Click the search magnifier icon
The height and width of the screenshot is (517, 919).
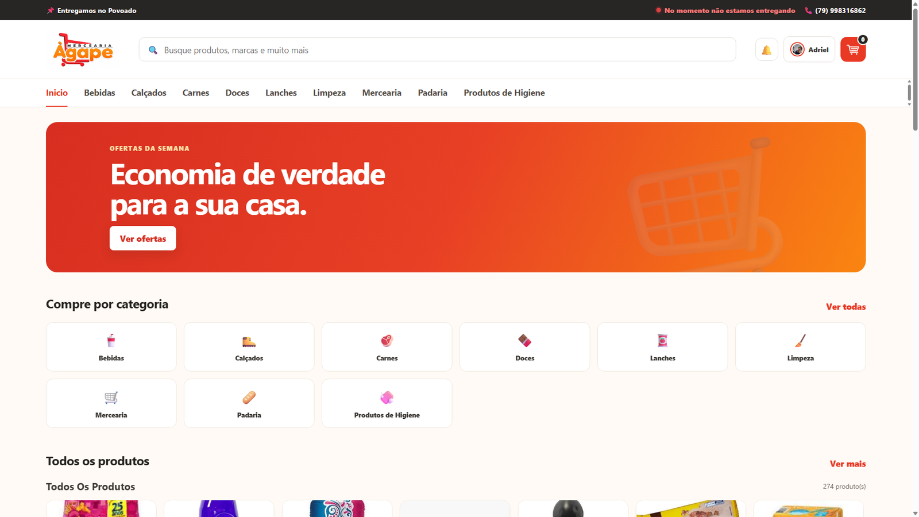[153, 50]
